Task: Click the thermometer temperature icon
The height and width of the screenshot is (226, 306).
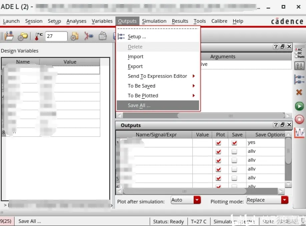Action: 38,36
